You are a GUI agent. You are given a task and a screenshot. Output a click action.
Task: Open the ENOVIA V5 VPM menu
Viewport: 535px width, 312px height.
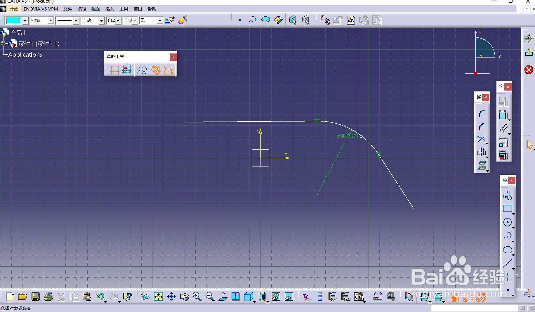41,9
